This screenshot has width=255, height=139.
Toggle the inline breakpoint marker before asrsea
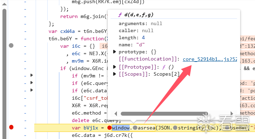coord(135,128)
